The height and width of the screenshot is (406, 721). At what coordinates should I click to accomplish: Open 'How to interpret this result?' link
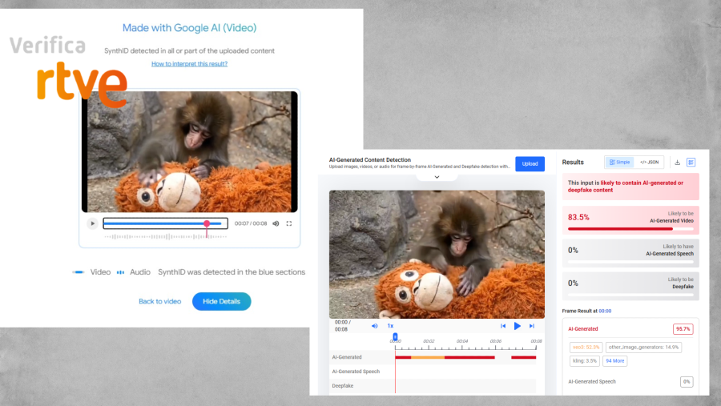[189, 64]
